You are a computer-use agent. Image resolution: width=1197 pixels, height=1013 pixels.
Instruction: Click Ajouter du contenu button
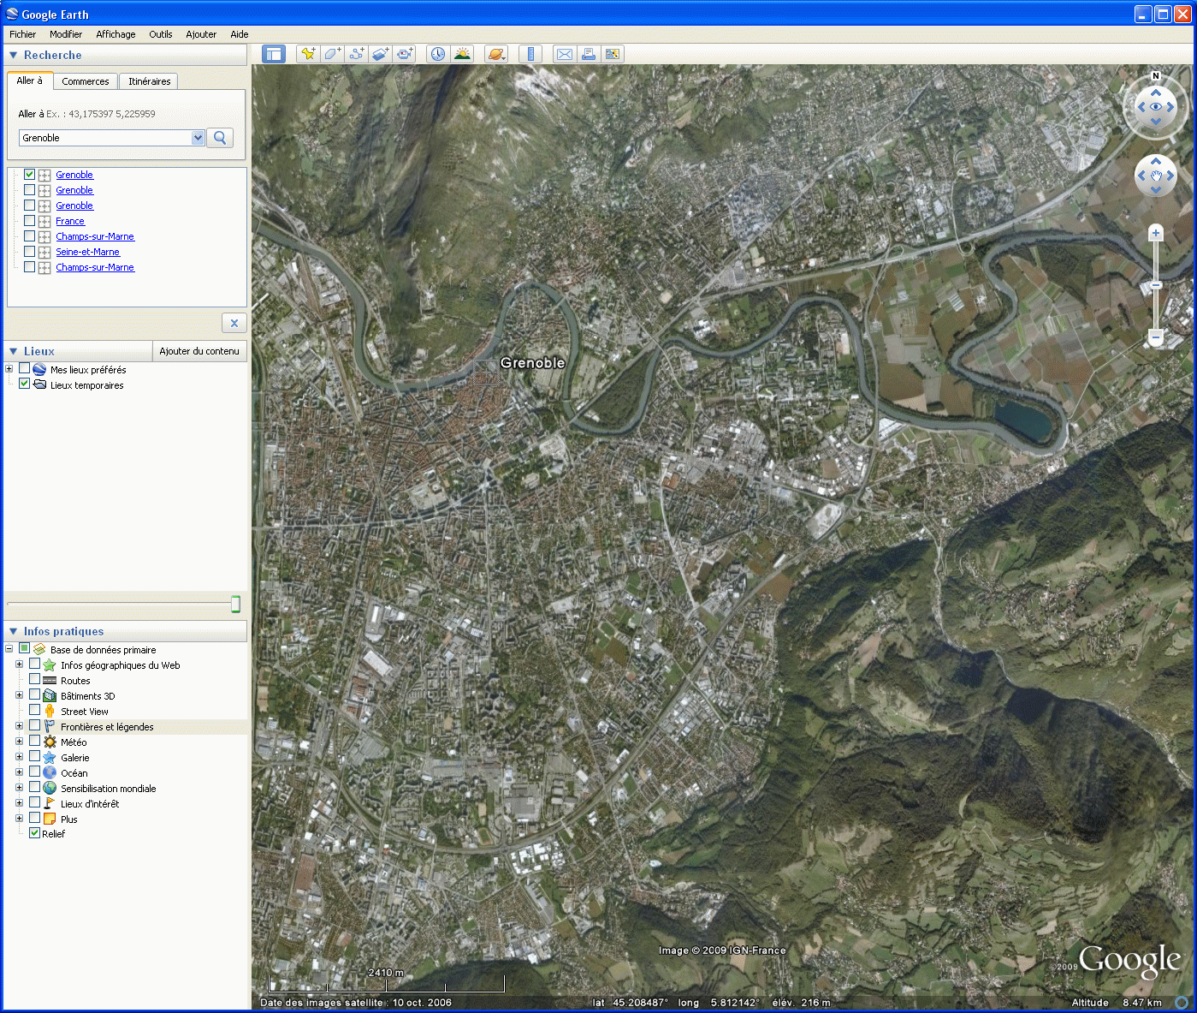199,351
